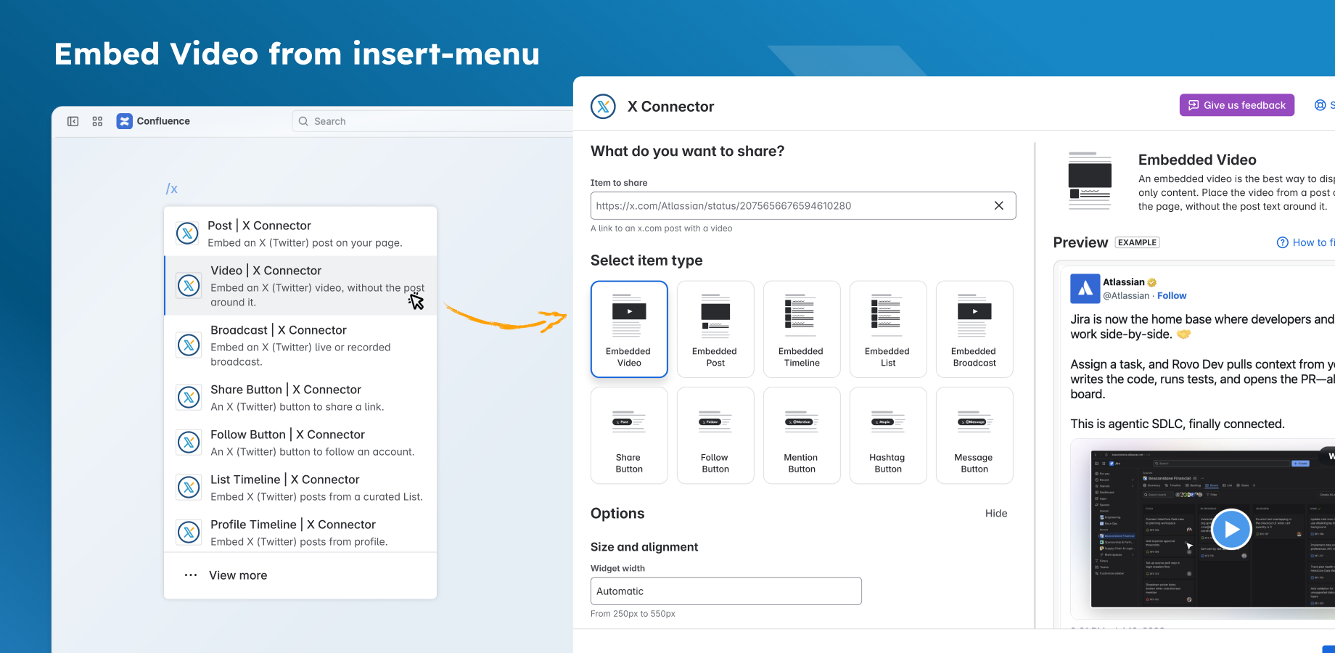Viewport: 1335px width, 653px height.
Task: Select the Embedded Video item type
Action: [x=629, y=329]
